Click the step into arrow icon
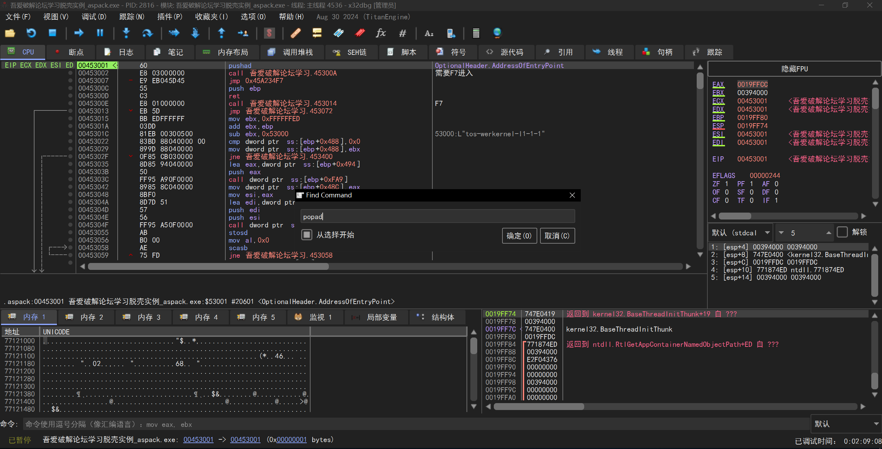This screenshot has width=882, height=449. [x=126, y=33]
